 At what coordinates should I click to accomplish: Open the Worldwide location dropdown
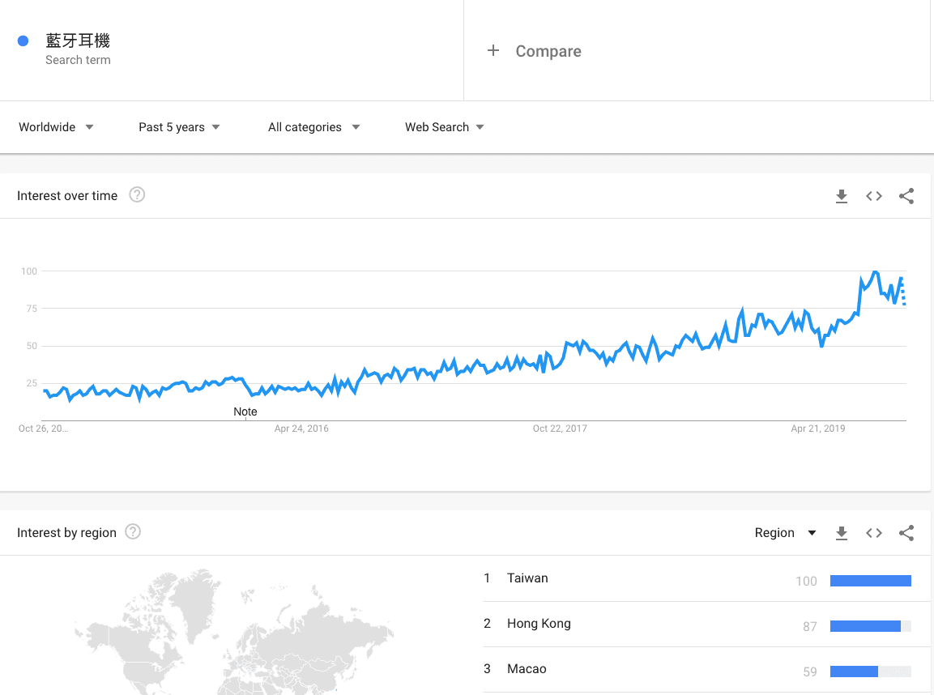pos(56,127)
